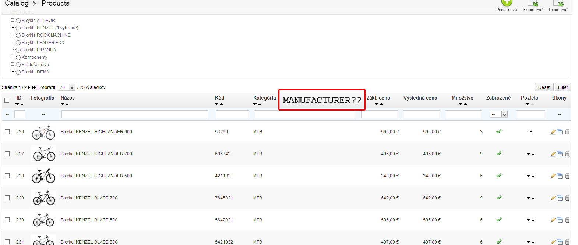Click the Zákl. cena column header
578x245 pixels.
[x=378, y=98]
